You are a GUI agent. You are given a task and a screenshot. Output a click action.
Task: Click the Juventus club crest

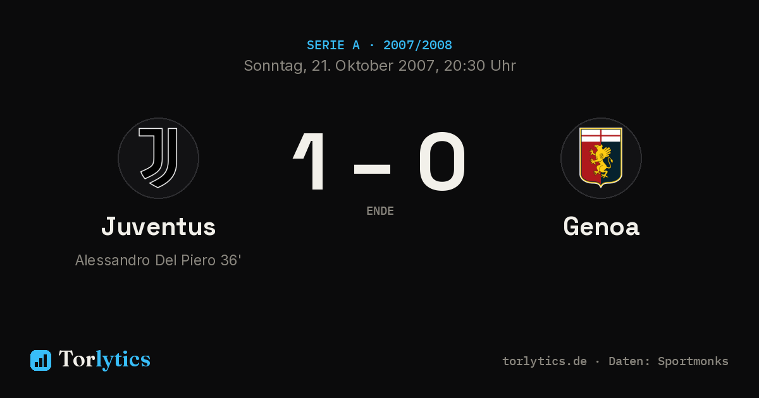[x=158, y=158]
